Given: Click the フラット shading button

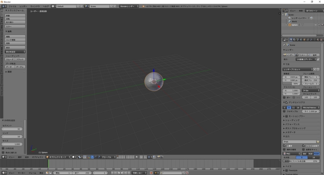Looking at the screenshot, I should point(20,59).
